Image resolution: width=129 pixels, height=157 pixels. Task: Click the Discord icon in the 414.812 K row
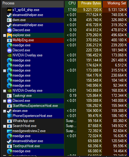[x=9, y=30]
